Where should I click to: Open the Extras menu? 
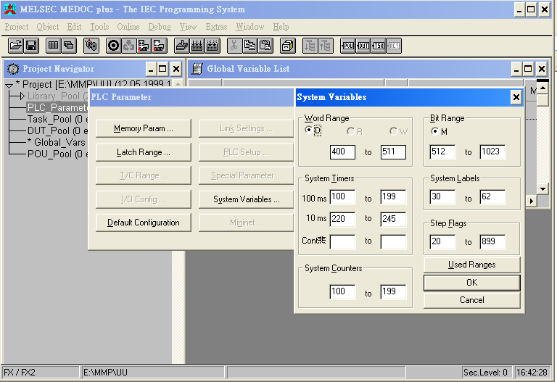pos(216,27)
